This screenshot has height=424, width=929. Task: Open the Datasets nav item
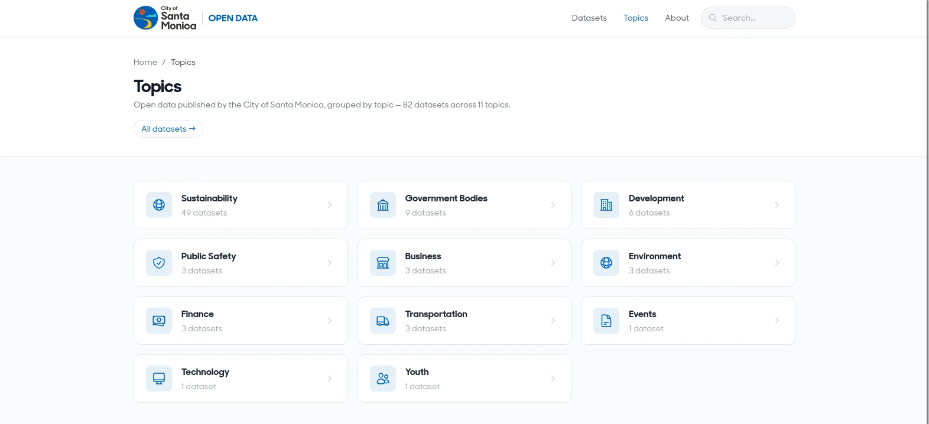(589, 18)
